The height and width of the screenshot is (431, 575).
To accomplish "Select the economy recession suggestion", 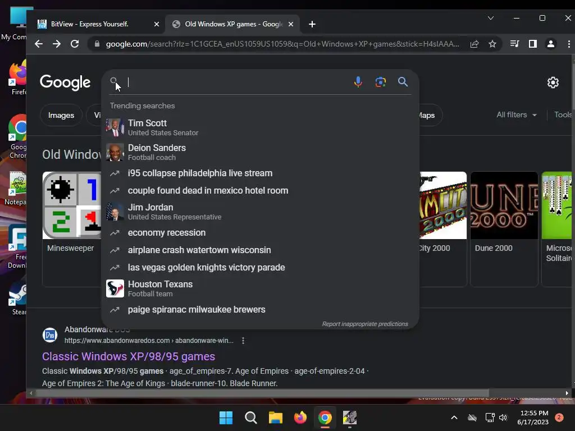I will 259,233.
